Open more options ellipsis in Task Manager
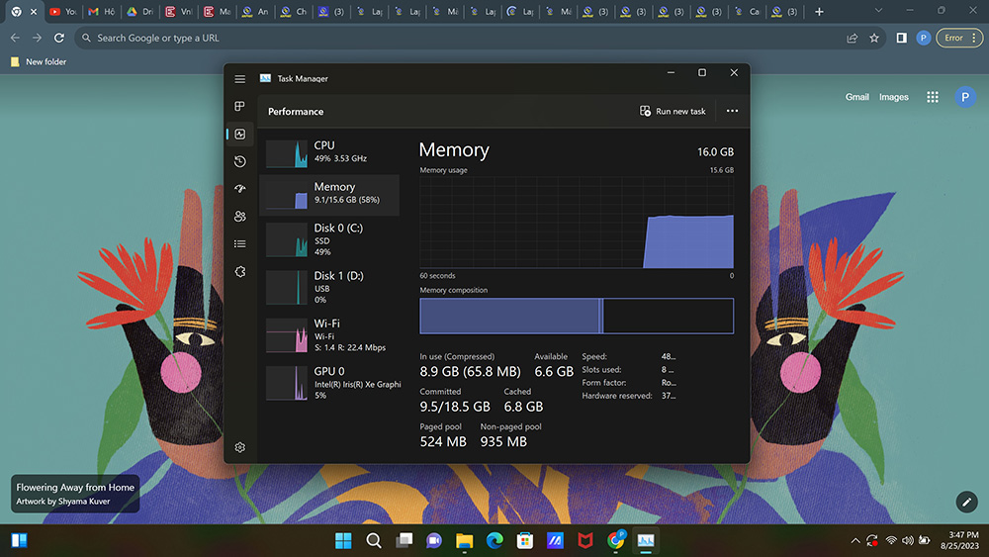Viewport: 989px width, 557px height. [732, 111]
